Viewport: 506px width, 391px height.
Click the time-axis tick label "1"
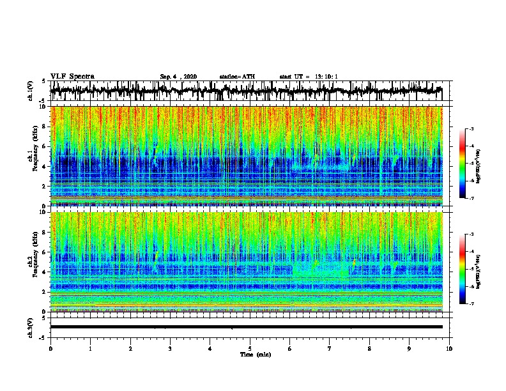90,349
